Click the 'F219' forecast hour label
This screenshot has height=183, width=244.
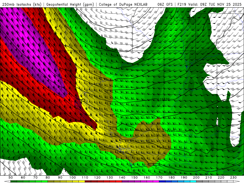182,4
